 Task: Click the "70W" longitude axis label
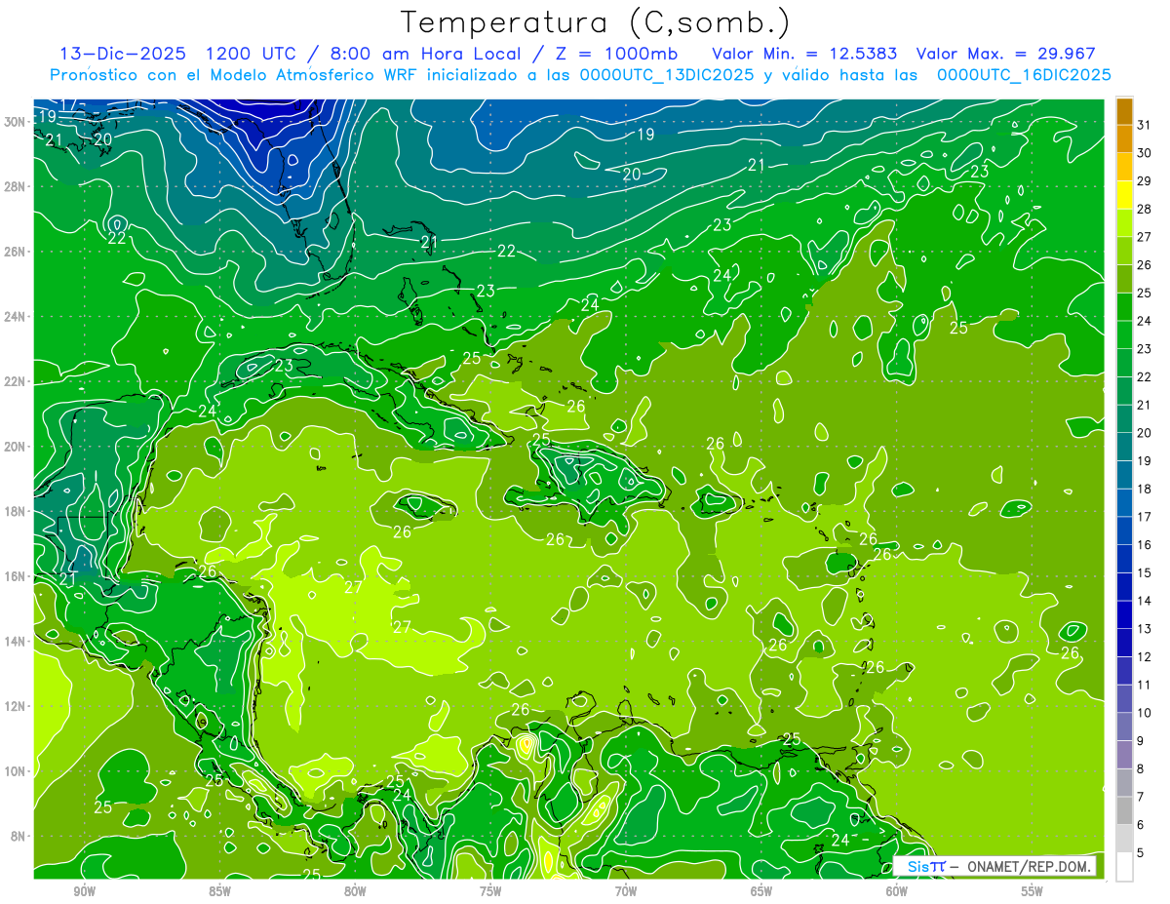click(626, 891)
